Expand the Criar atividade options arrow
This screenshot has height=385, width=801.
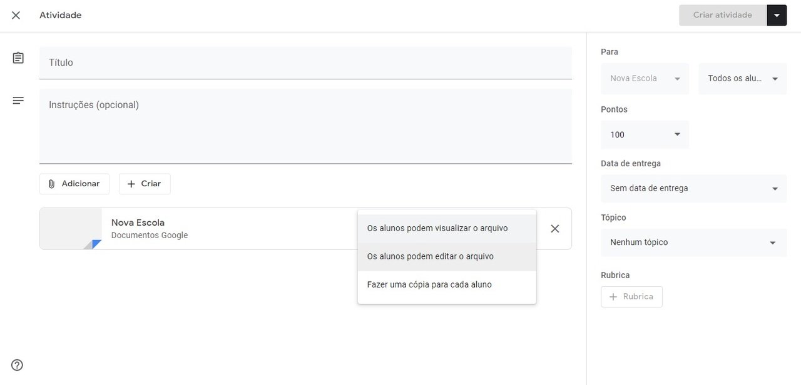point(777,16)
